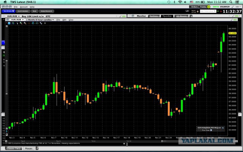Open the volume control in the menu bar
Screen dimensions: 243x152
click(185, 2)
